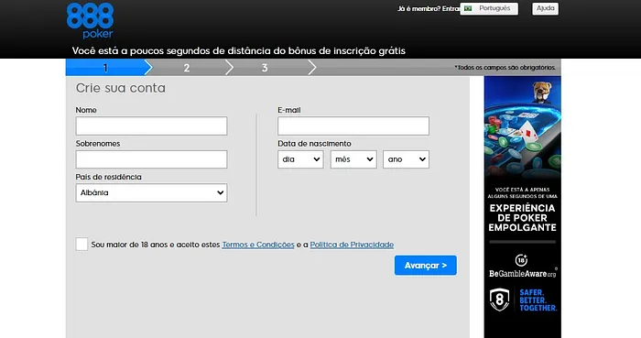The height and width of the screenshot is (338, 641).
Task: Focus the Nome input field
Action: click(151, 125)
